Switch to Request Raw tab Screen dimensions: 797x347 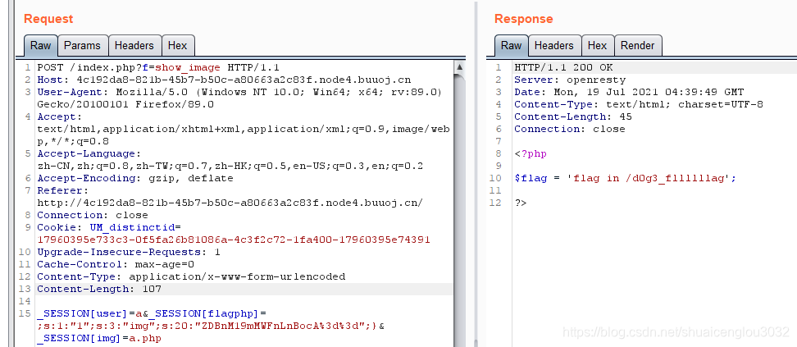click(41, 45)
